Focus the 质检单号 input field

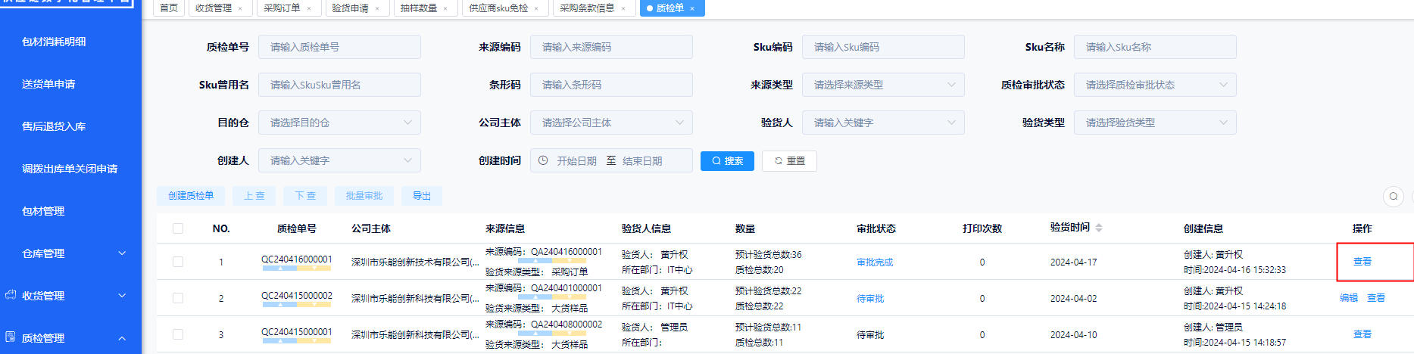coord(339,47)
